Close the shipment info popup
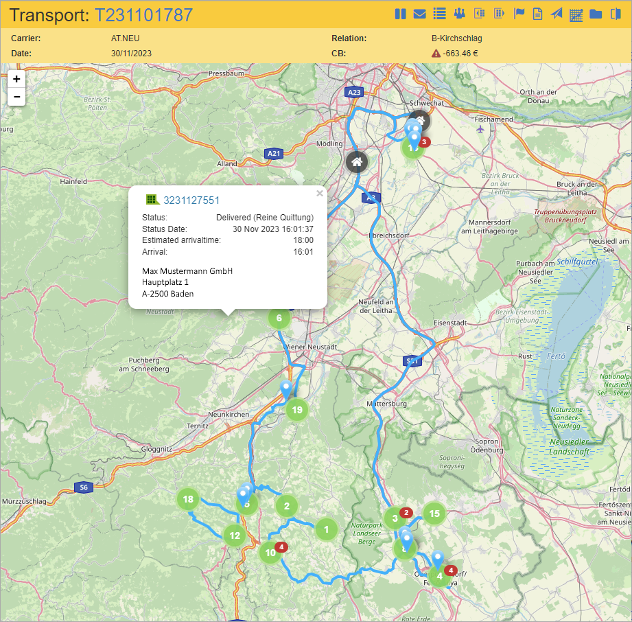The image size is (632, 622). [319, 194]
